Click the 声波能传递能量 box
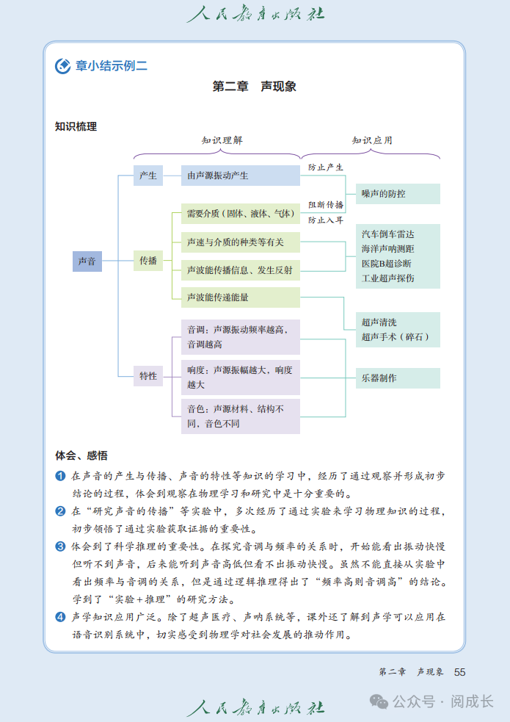 click(241, 297)
